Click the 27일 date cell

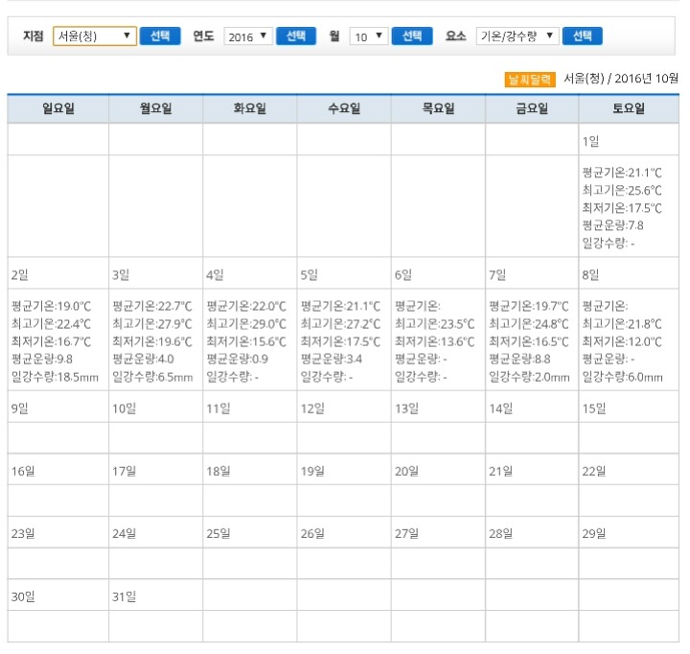438,532
